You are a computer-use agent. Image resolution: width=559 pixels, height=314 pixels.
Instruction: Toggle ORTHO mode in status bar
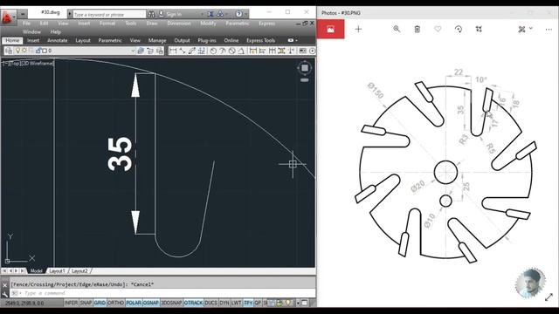[115, 303]
